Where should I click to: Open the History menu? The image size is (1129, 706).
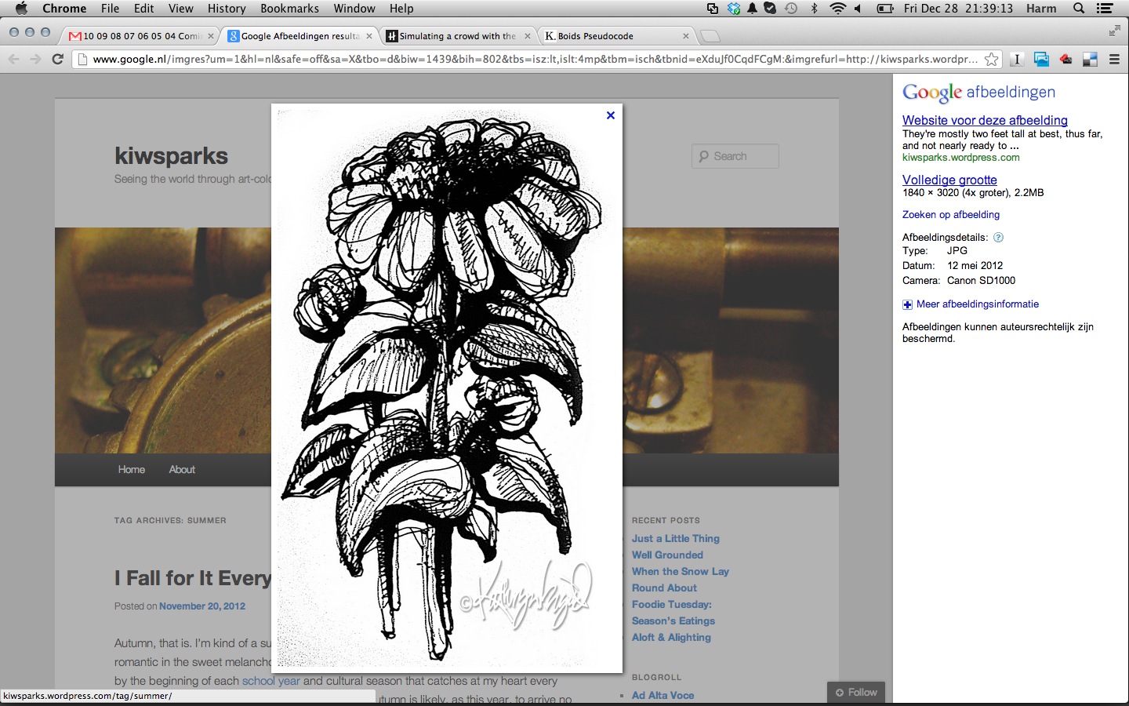(x=227, y=9)
